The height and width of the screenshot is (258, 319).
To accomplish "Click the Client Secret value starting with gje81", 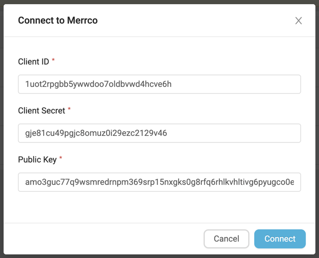I will point(96,133).
